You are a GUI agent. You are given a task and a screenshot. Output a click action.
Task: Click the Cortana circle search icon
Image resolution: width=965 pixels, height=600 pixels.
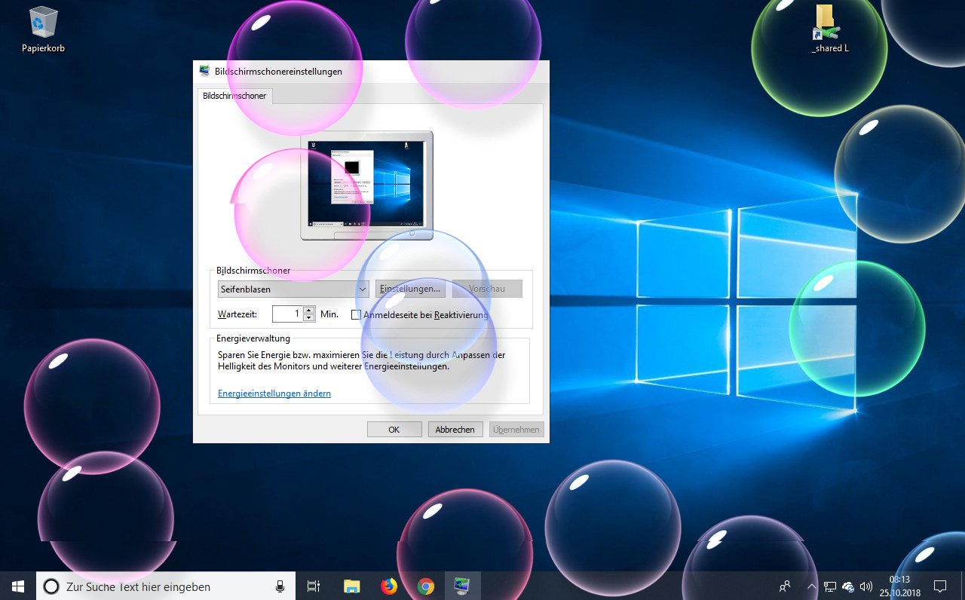51,586
